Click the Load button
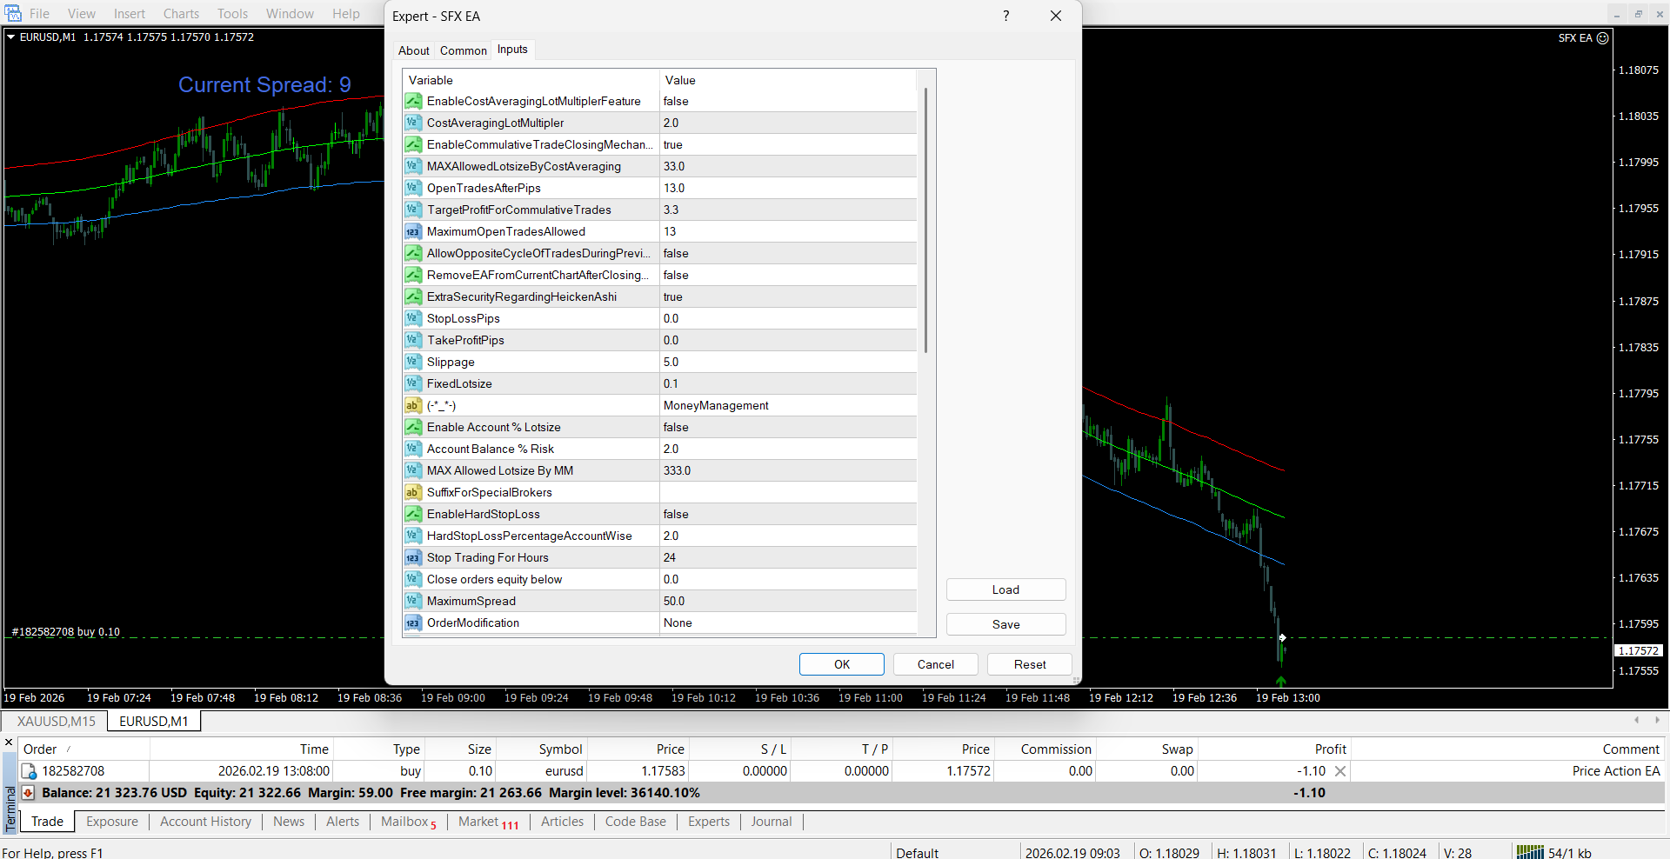The image size is (1670, 859). point(1005,589)
